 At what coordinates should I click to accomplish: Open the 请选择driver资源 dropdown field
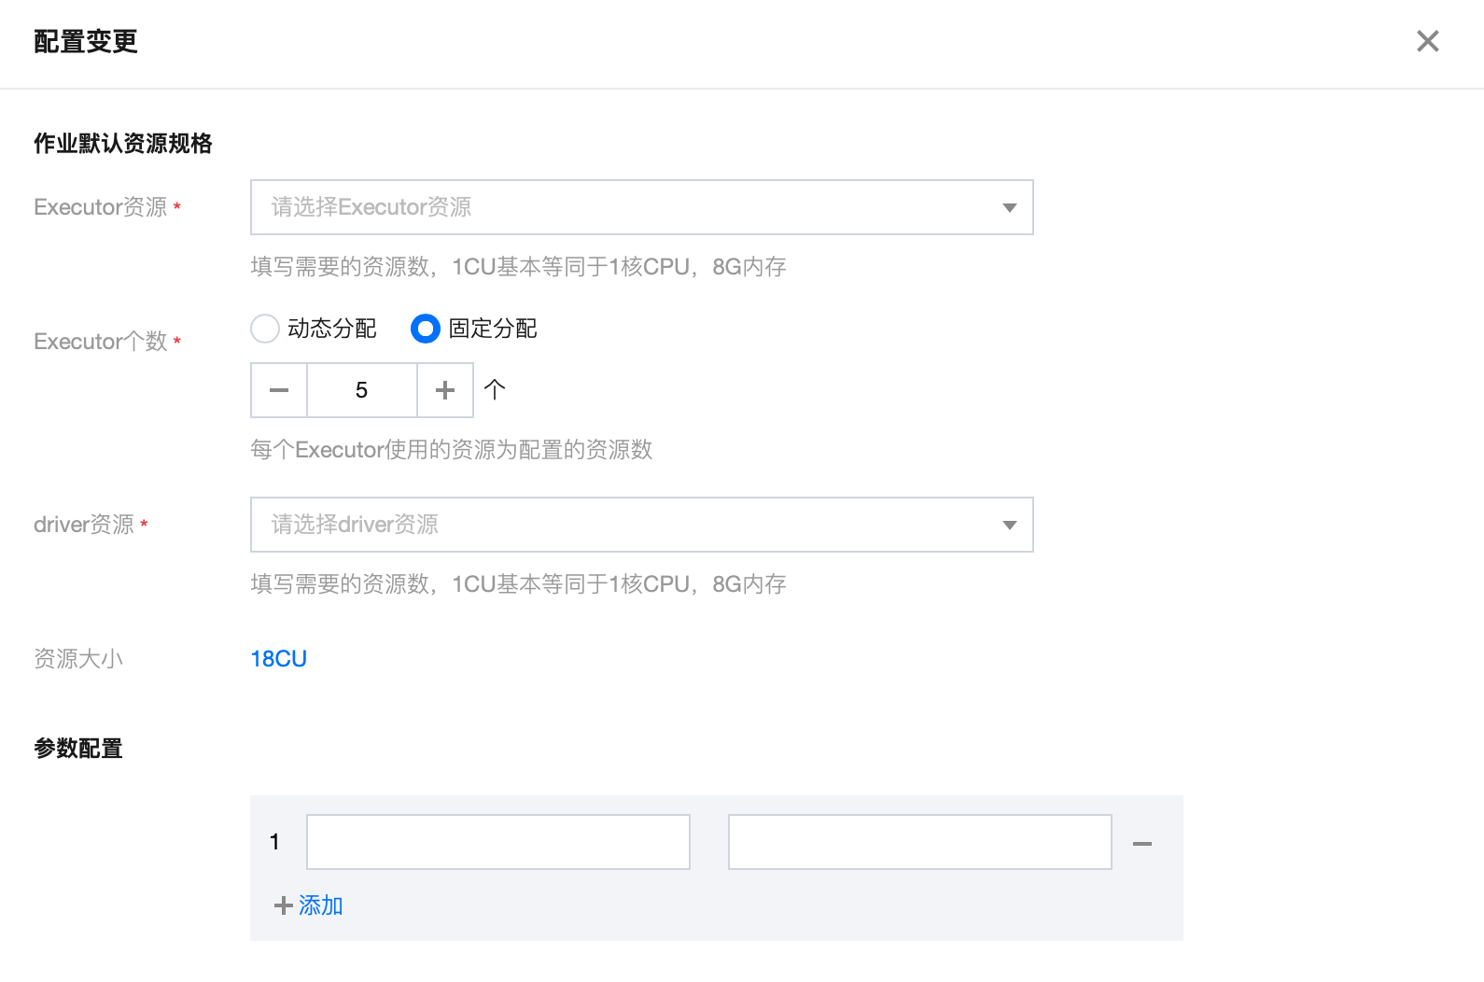(x=625, y=525)
